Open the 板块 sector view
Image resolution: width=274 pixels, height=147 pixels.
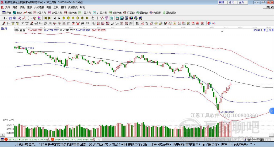pos(17,13)
